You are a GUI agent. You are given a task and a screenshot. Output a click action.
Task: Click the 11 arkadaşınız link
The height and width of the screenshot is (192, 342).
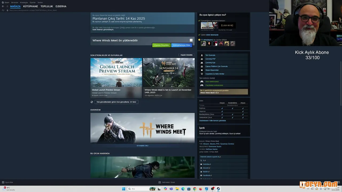207,40
